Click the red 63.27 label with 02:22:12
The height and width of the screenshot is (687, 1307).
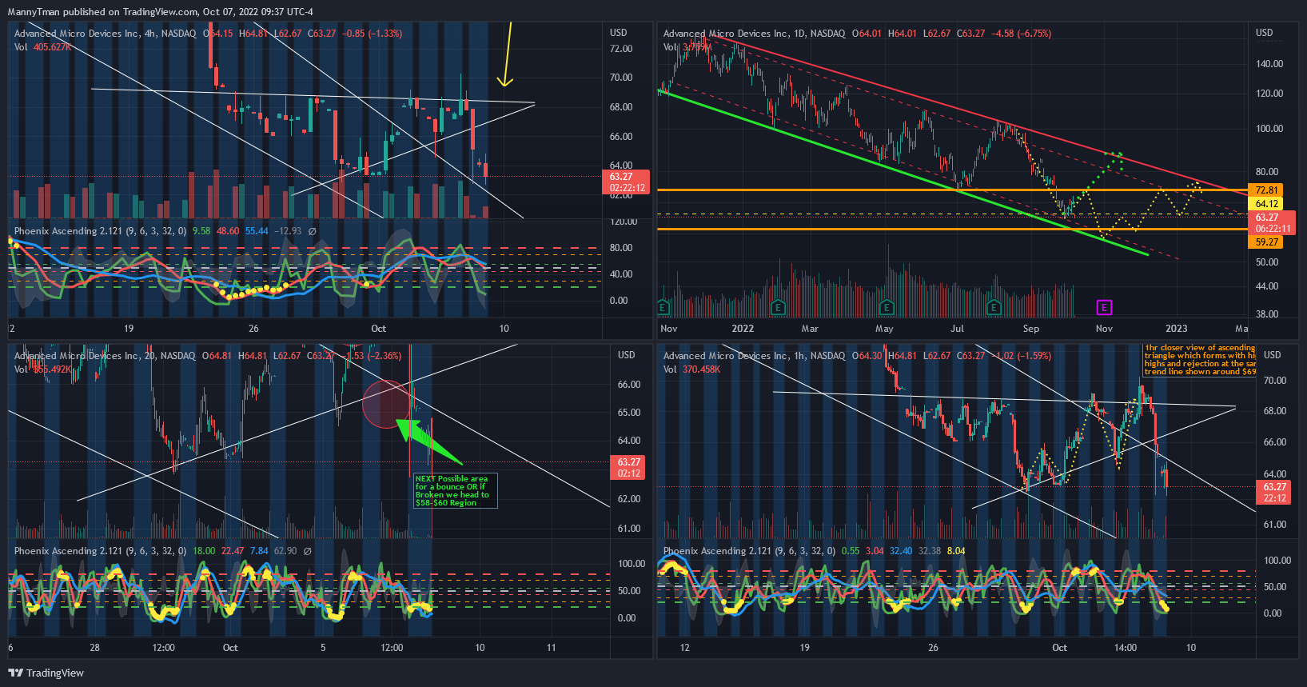(628, 182)
